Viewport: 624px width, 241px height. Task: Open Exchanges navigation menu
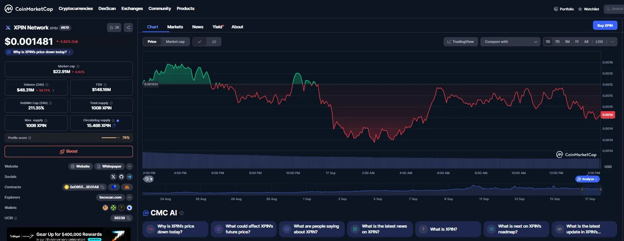pos(132,8)
